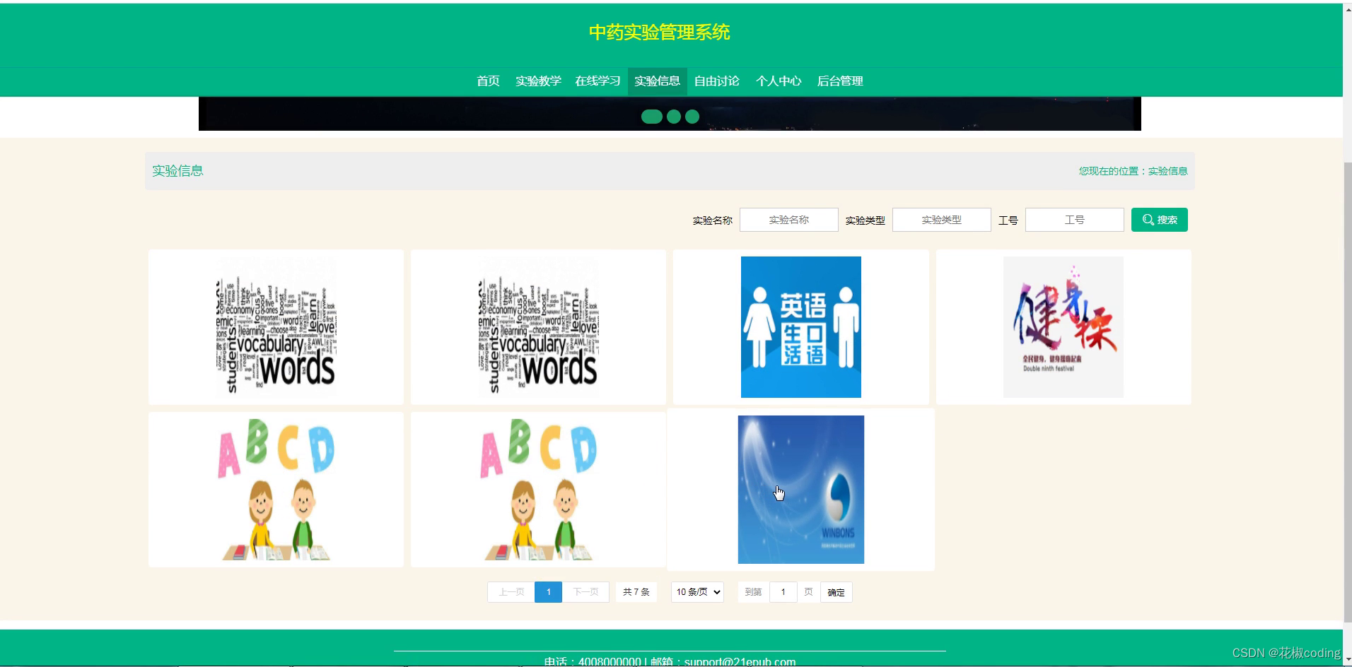Click the 实验名称 search input field
Screen dimensions: 1352x667
pos(788,220)
